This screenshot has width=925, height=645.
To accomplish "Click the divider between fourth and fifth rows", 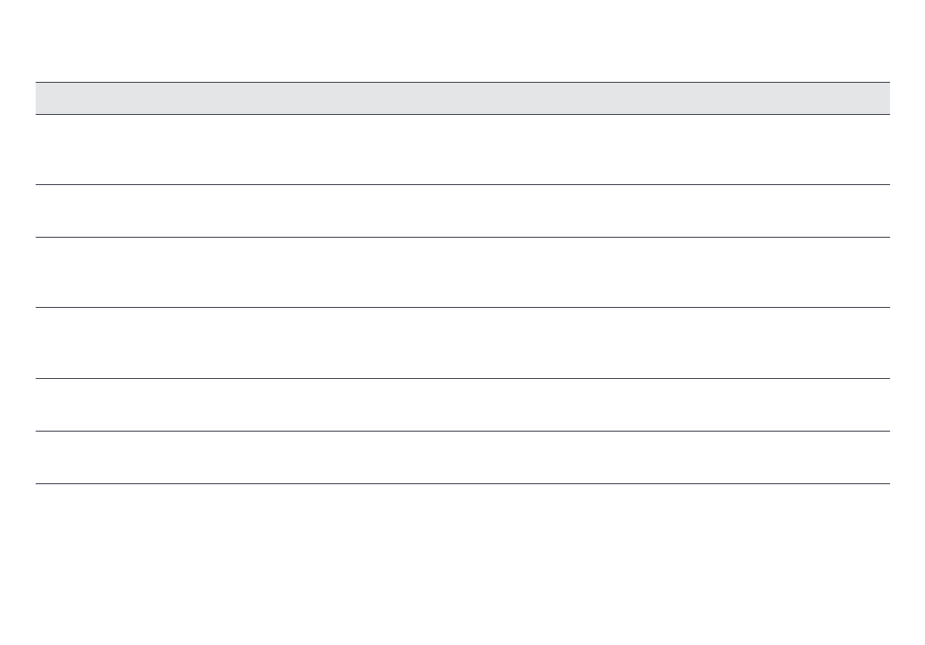I will [x=462, y=378].
